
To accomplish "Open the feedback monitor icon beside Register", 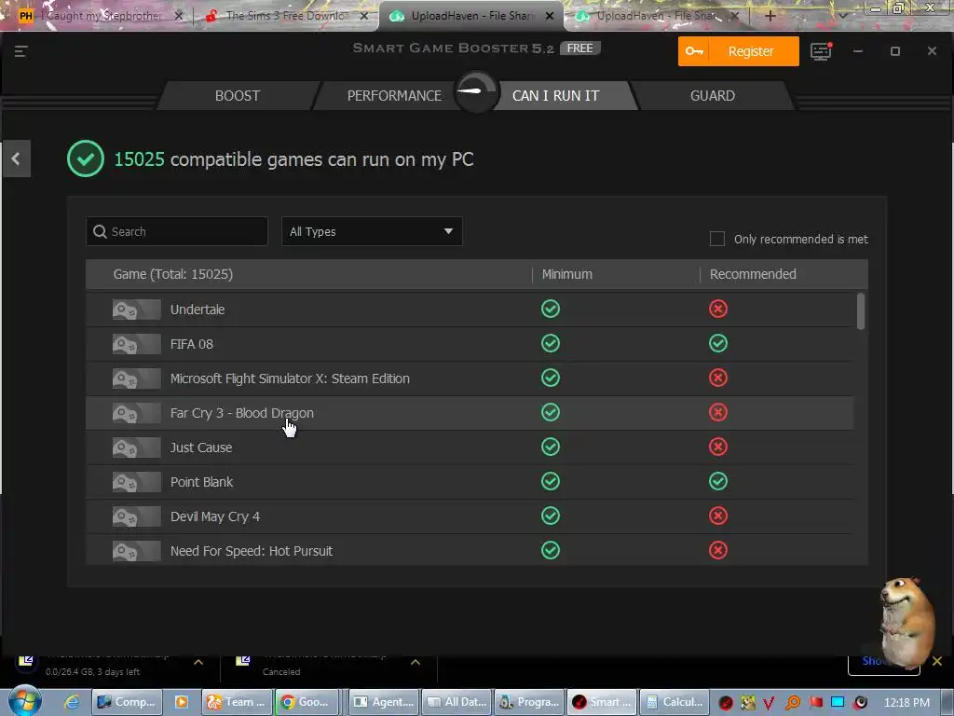I will pyautogui.click(x=821, y=51).
